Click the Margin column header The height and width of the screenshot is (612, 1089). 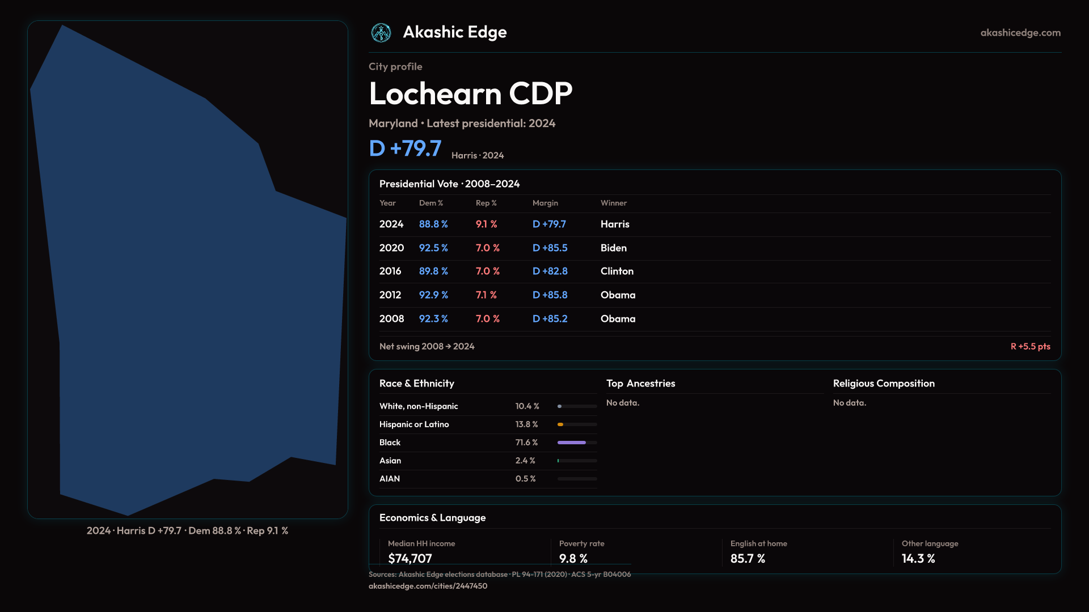pos(545,203)
